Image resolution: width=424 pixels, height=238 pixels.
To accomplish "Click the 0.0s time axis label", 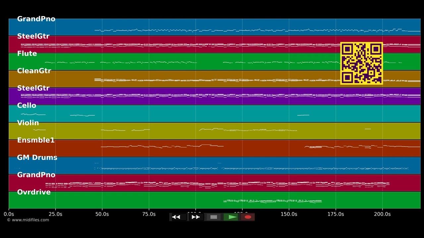I will click(x=9, y=214).
